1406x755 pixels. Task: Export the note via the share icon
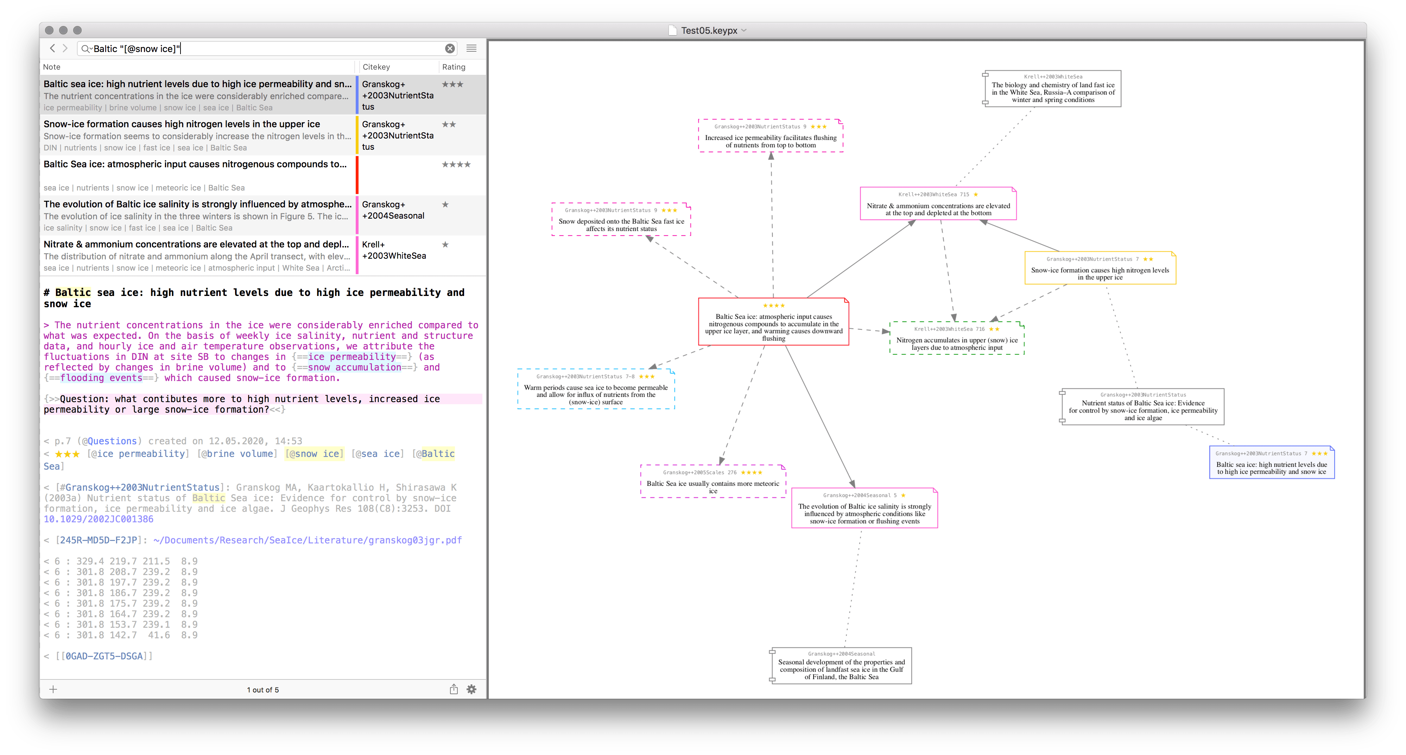pos(454,689)
